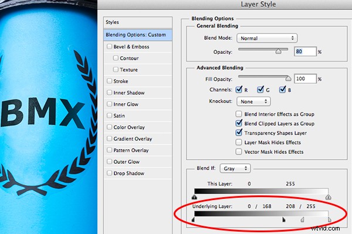The width and height of the screenshot is (352, 234).
Task: Click Underlying Layer white handle at 208
Action: click(x=303, y=219)
